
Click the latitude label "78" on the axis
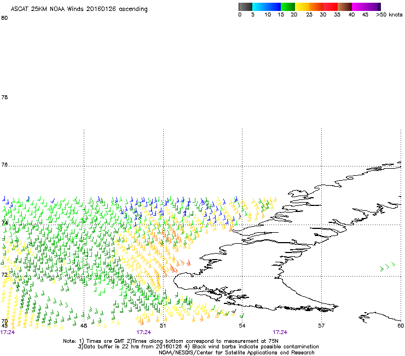[4, 97]
